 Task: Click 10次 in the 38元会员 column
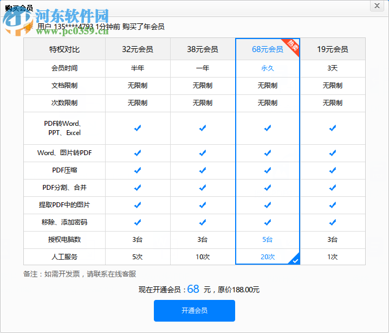pos(203,257)
